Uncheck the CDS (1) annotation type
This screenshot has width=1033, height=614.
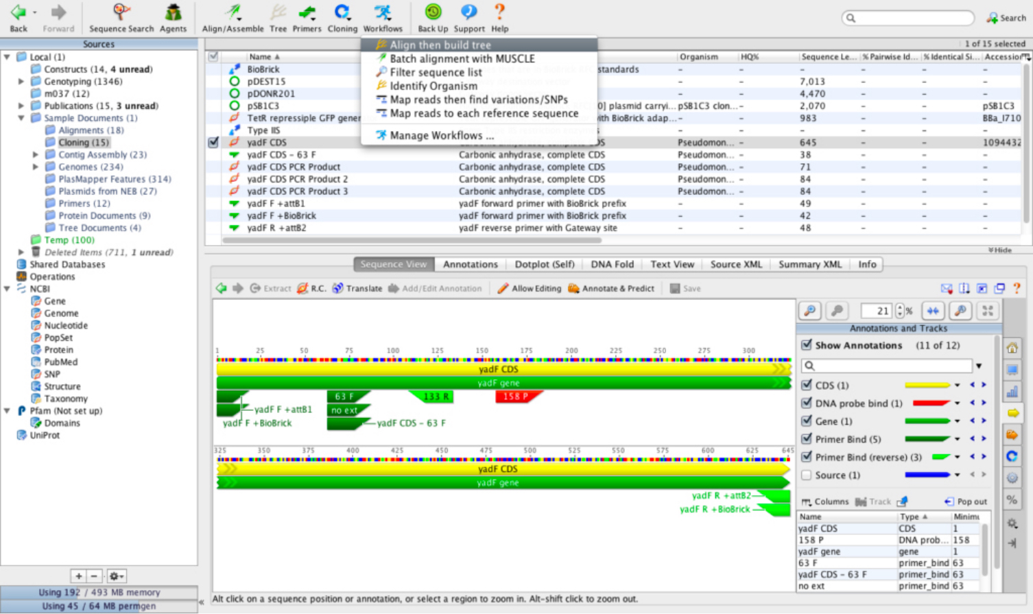807,385
